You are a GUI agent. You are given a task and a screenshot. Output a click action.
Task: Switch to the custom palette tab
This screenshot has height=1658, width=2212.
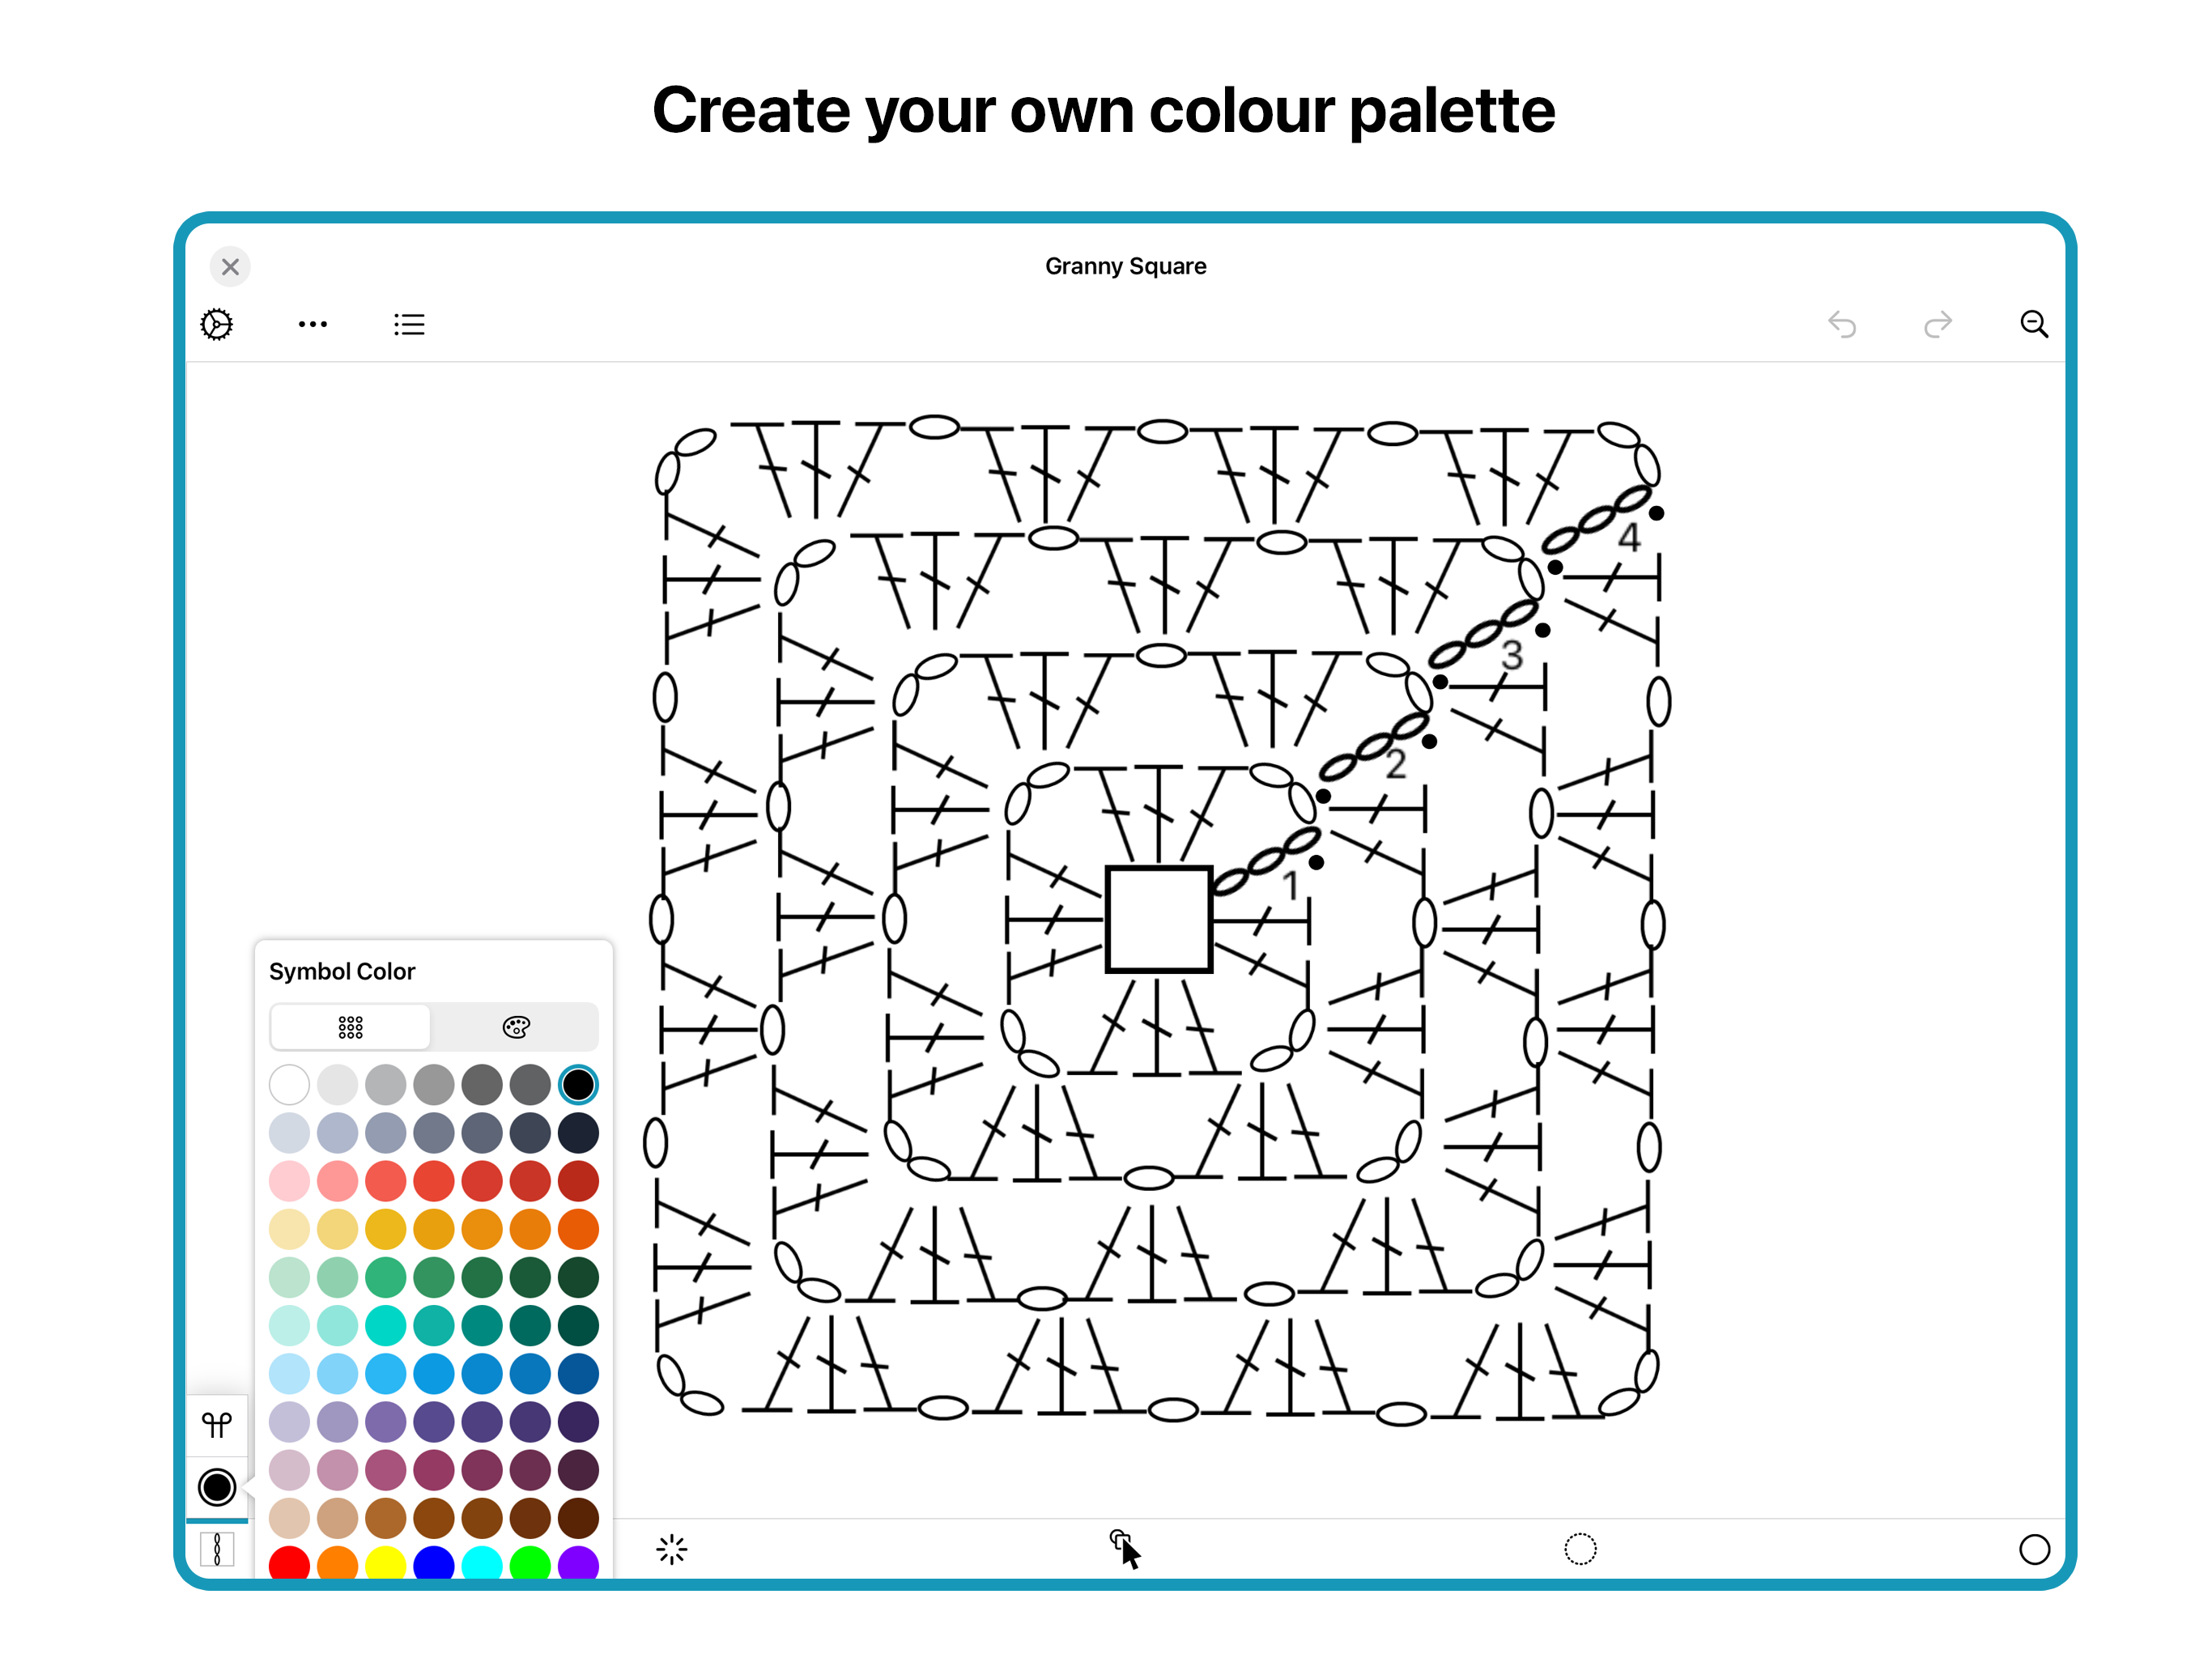[516, 1027]
